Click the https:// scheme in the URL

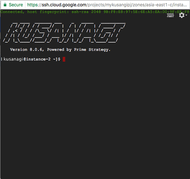pyautogui.click(x=34, y=5)
